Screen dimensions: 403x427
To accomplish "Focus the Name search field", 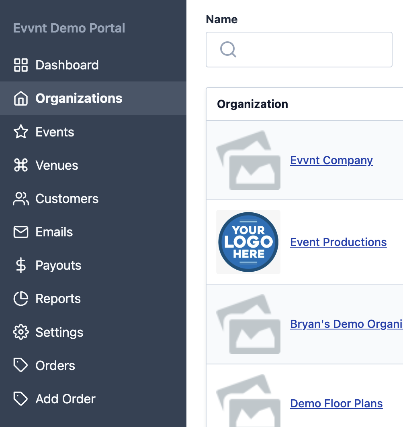I will [299, 50].
